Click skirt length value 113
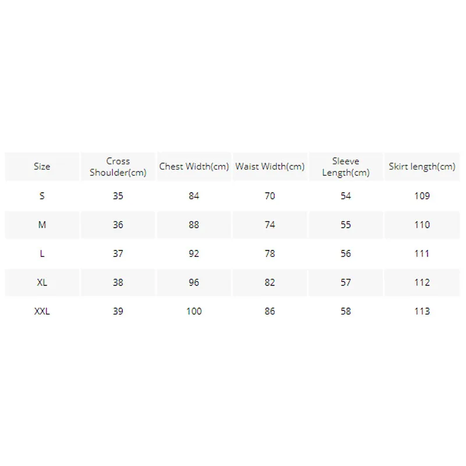This screenshot has width=466, height=466. tap(422, 311)
